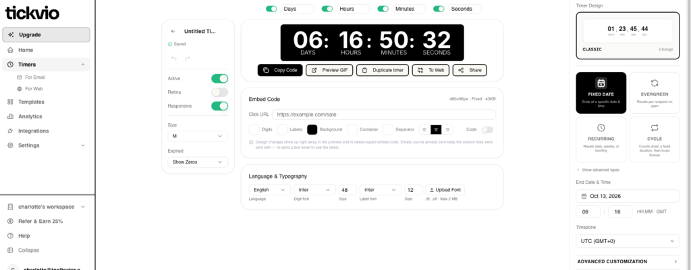Click the redo arrow icon

[x=188, y=59]
